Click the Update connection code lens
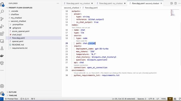Viewport: 181px width, 101px height. tap(81, 65)
